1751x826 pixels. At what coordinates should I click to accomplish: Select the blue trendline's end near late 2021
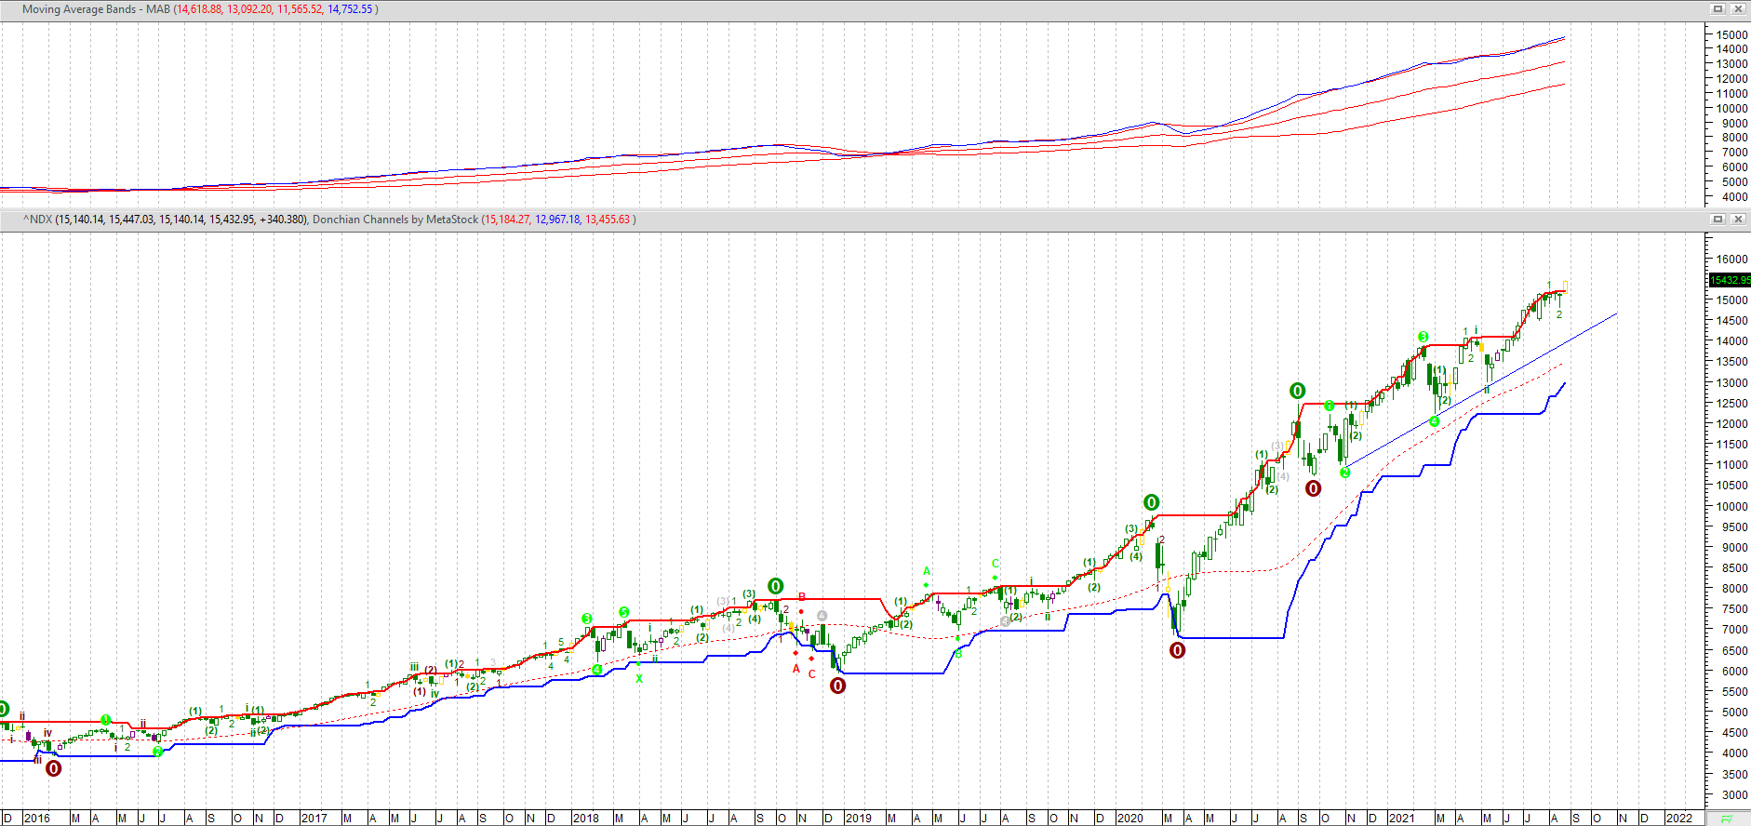[1616, 314]
